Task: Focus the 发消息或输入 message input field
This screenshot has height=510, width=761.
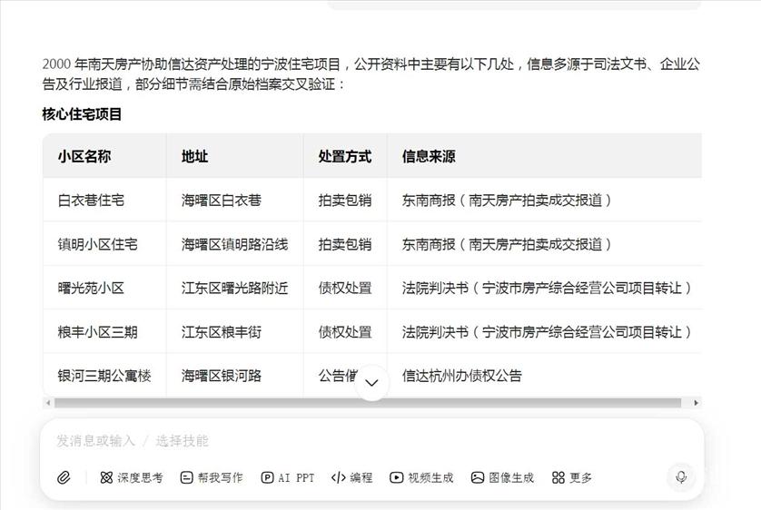Action: [363, 441]
